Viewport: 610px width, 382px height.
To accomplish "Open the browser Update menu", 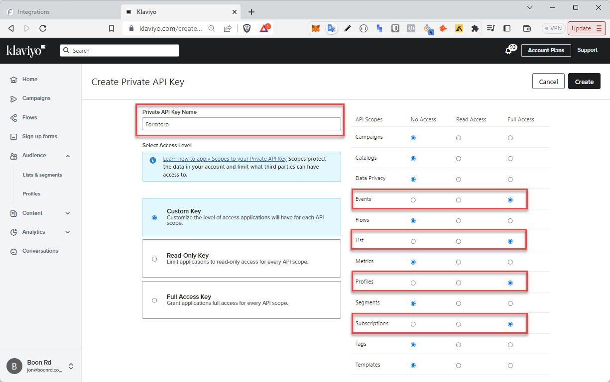I will pyautogui.click(x=587, y=28).
